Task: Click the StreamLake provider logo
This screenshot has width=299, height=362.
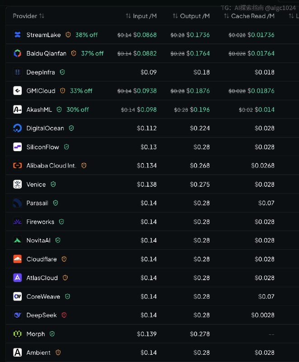Action: [18, 35]
